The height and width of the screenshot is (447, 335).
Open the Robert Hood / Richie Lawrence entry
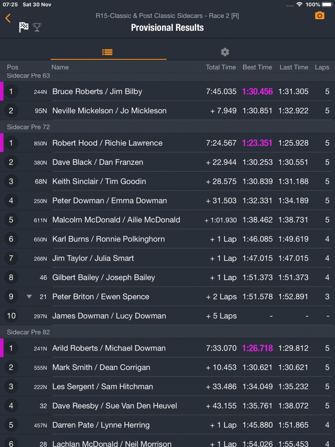point(107,143)
